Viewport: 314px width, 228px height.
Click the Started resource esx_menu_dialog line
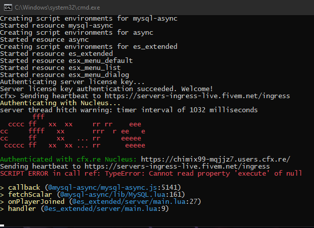click(65, 75)
